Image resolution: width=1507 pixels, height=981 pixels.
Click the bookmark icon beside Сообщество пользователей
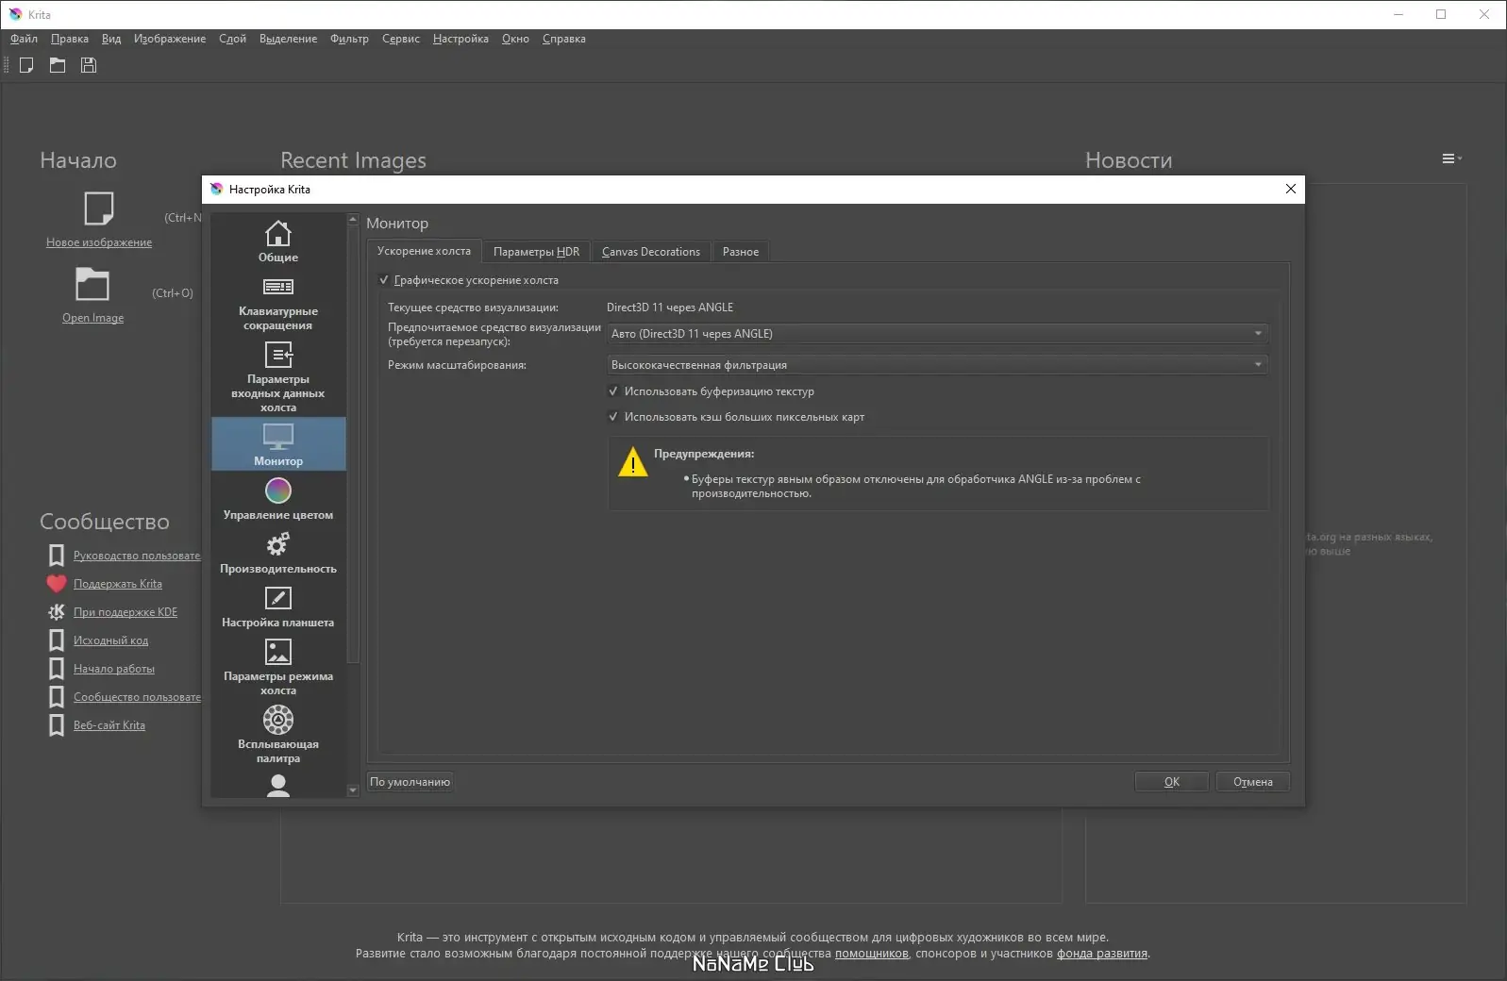57,697
